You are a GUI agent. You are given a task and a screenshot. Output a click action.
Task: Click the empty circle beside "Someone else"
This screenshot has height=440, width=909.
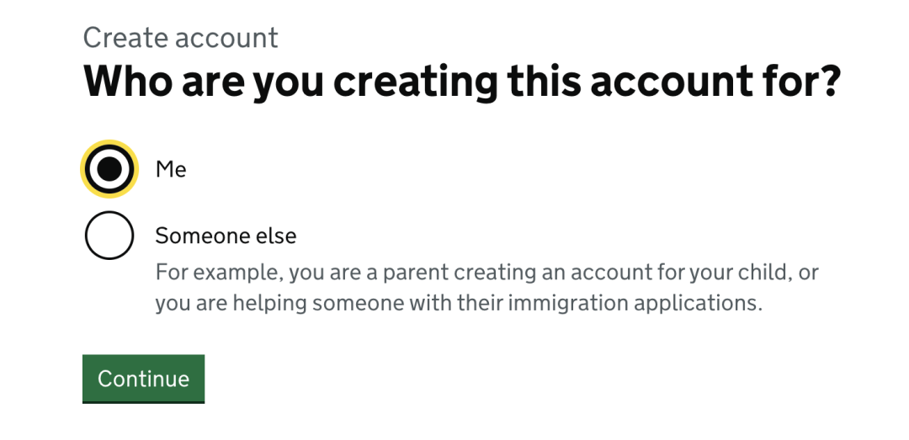[x=109, y=236]
